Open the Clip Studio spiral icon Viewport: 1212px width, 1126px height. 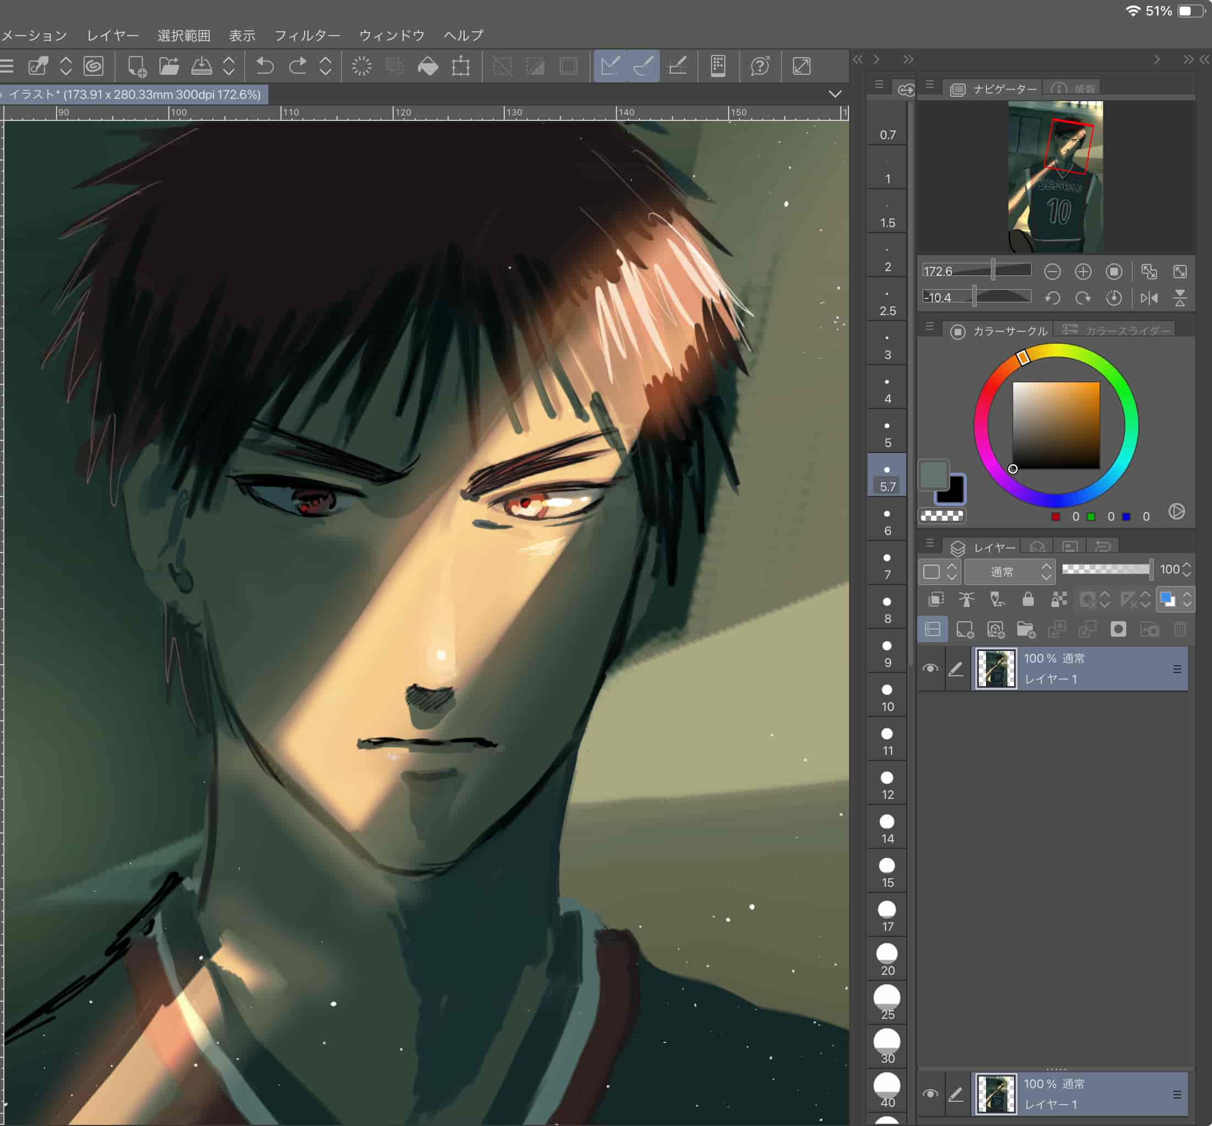[93, 66]
